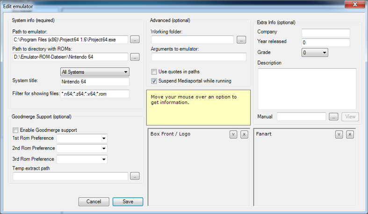Browse for the working folder
The image size is (368, 214).
[x=241, y=40]
